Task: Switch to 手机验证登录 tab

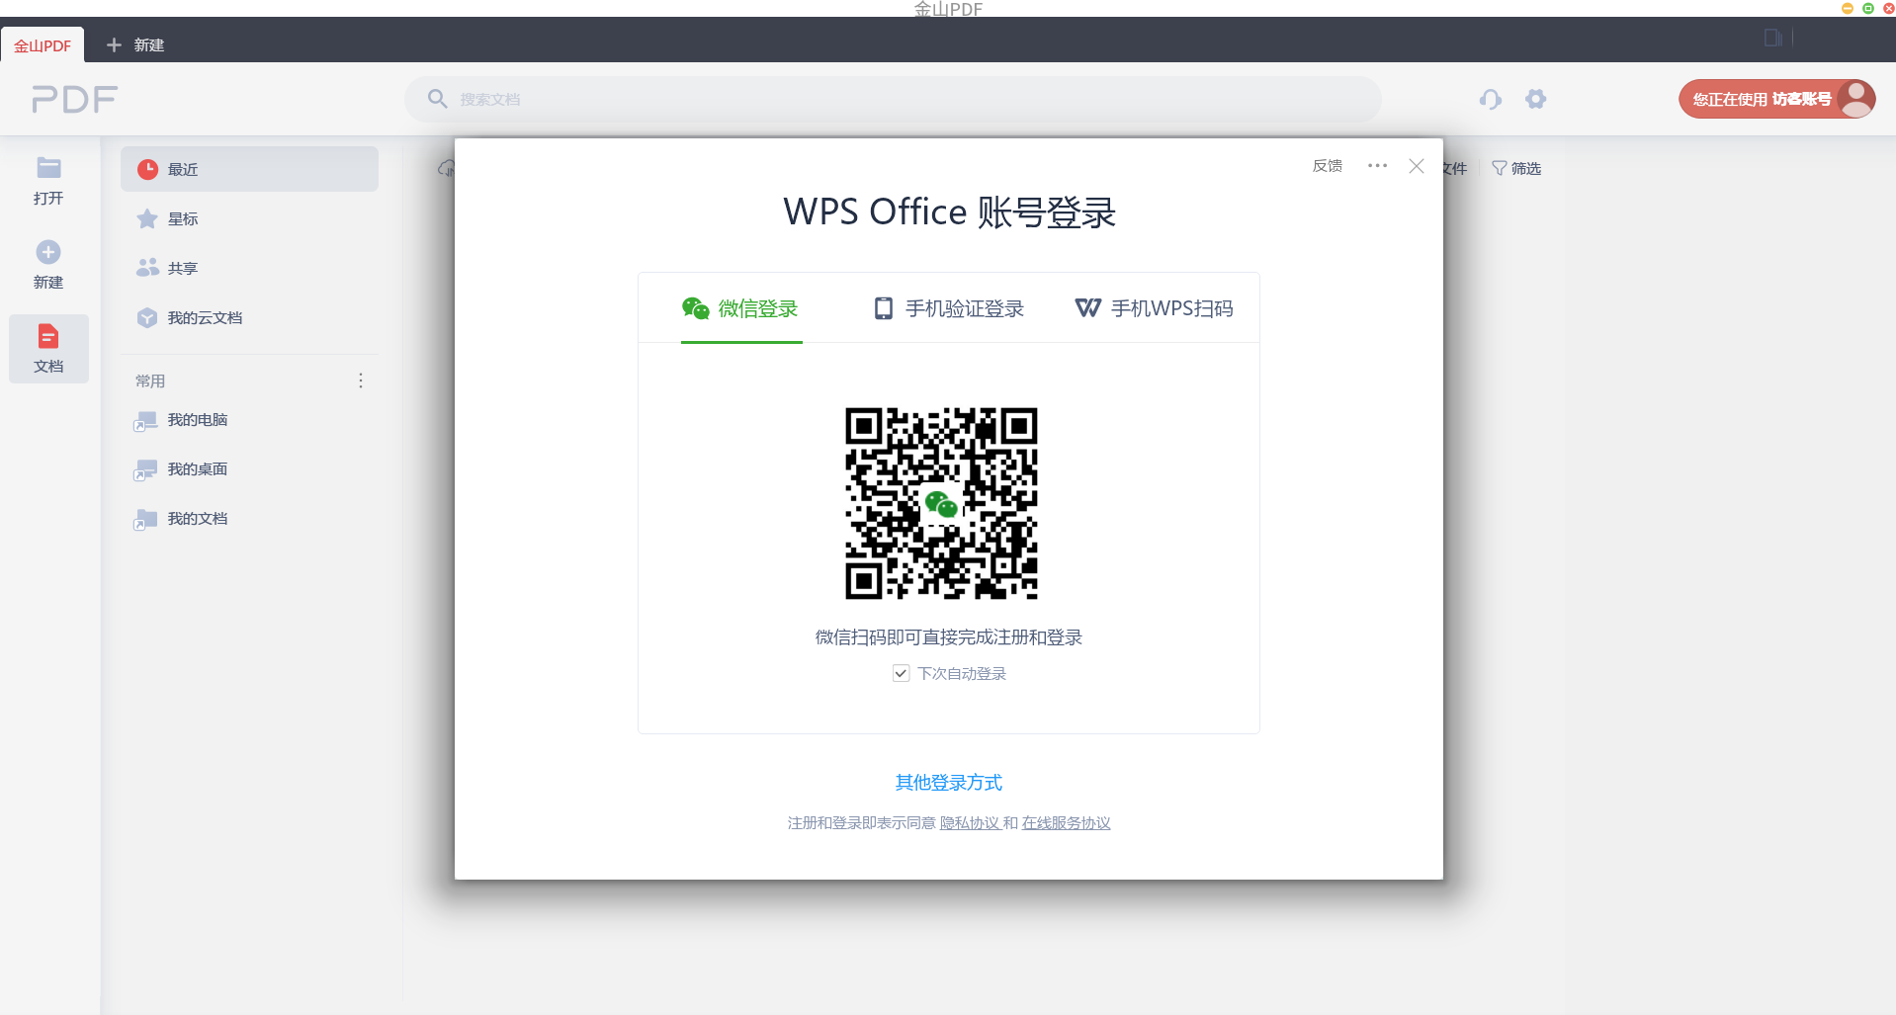Action: click(x=947, y=307)
